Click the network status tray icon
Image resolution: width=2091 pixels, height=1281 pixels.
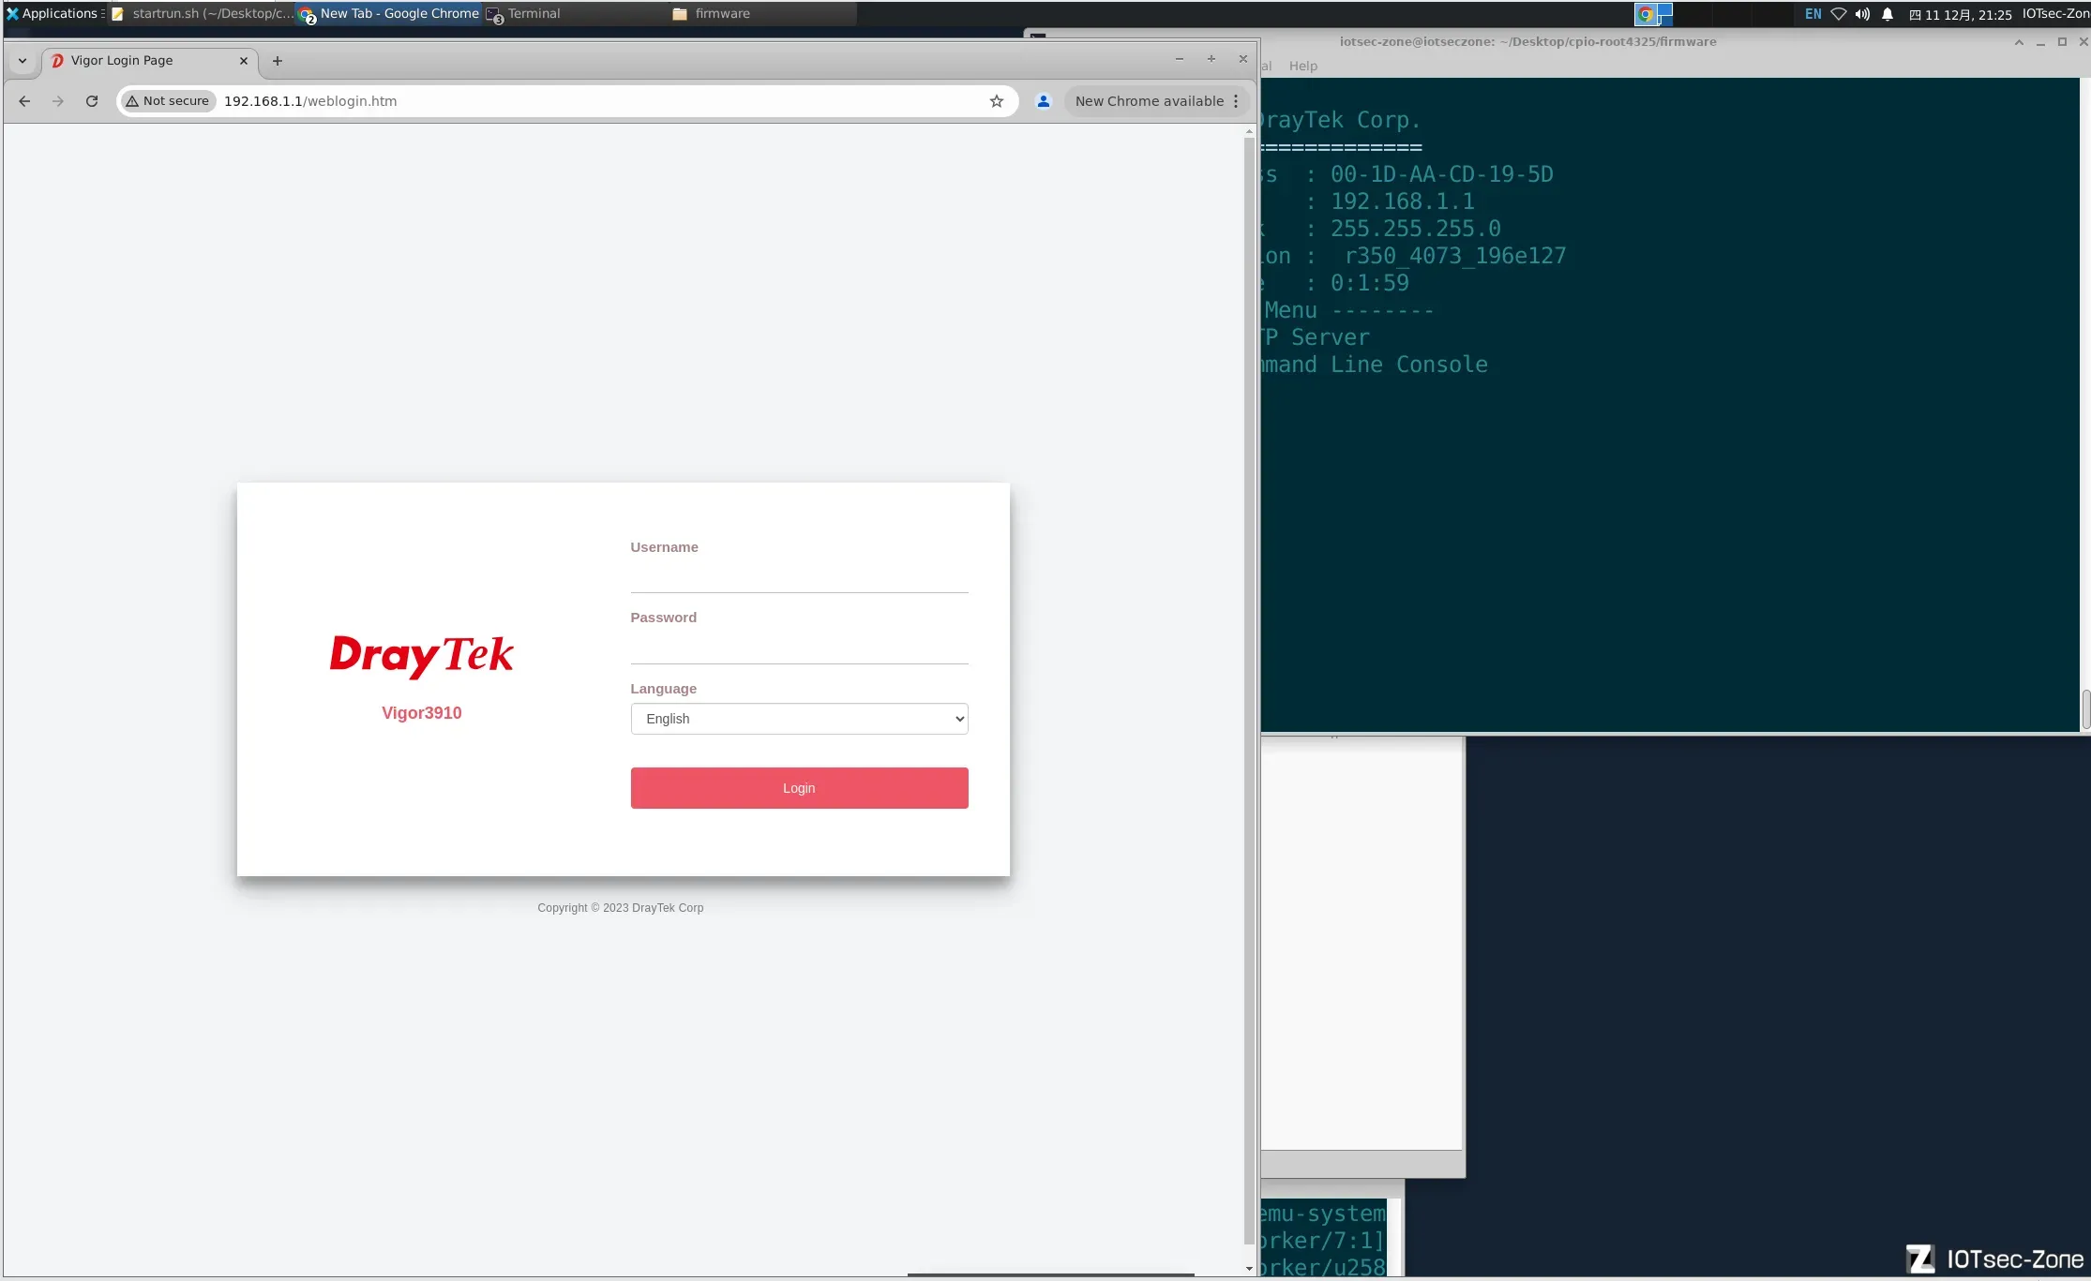(x=1839, y=14)
